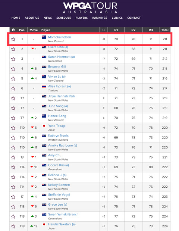Click the New Zealand flag beside Vivian Lu
179x231 pixels.
(x=44, y=77)
